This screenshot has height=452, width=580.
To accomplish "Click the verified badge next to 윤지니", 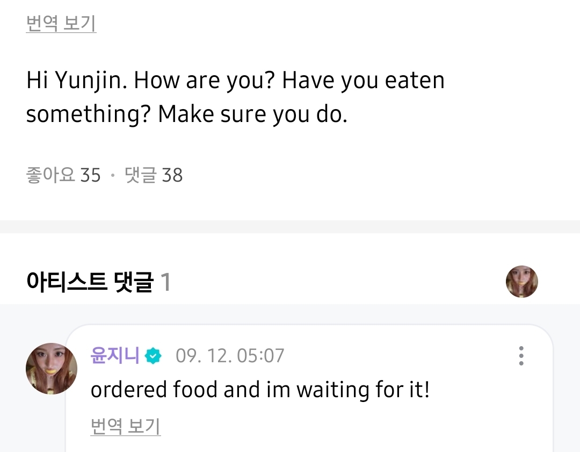I will coord(153,356).
